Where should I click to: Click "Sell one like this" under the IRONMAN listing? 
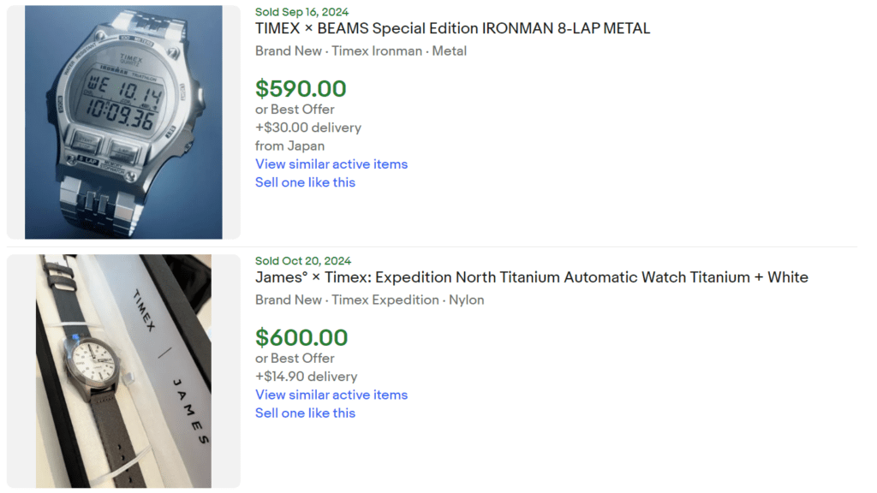[305, 182]
